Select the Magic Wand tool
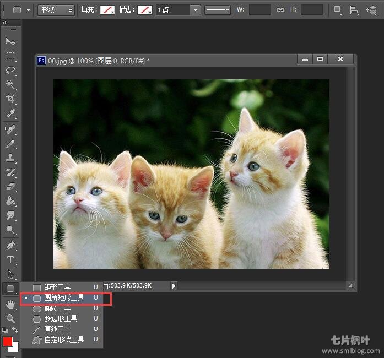The height and width of the screenshot is (358, 384). click(x=10, y=84)
